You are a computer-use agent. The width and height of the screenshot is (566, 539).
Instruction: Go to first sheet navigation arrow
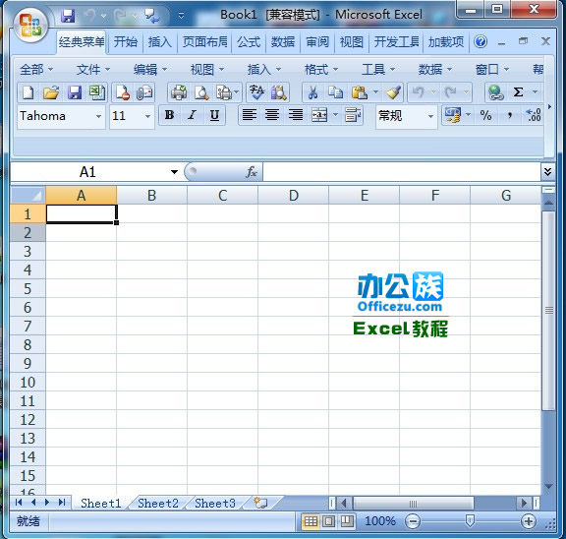pos(19,503)
